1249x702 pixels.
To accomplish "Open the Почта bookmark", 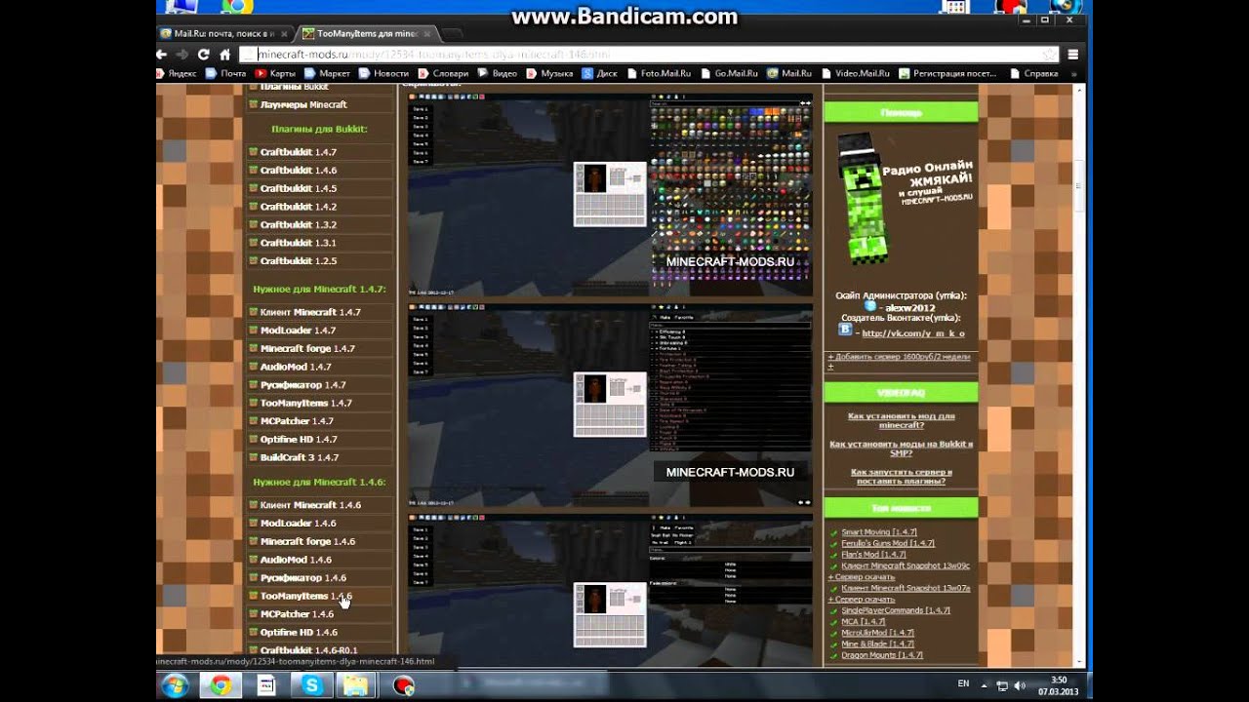I will 226,73.
